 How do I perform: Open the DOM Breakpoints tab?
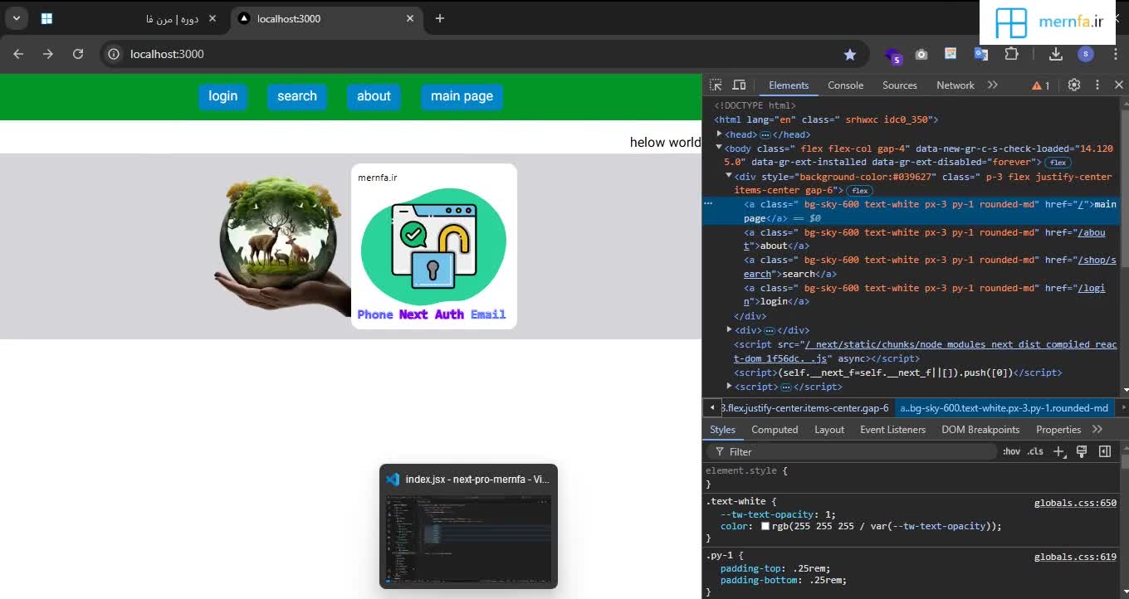click(980, 430)
